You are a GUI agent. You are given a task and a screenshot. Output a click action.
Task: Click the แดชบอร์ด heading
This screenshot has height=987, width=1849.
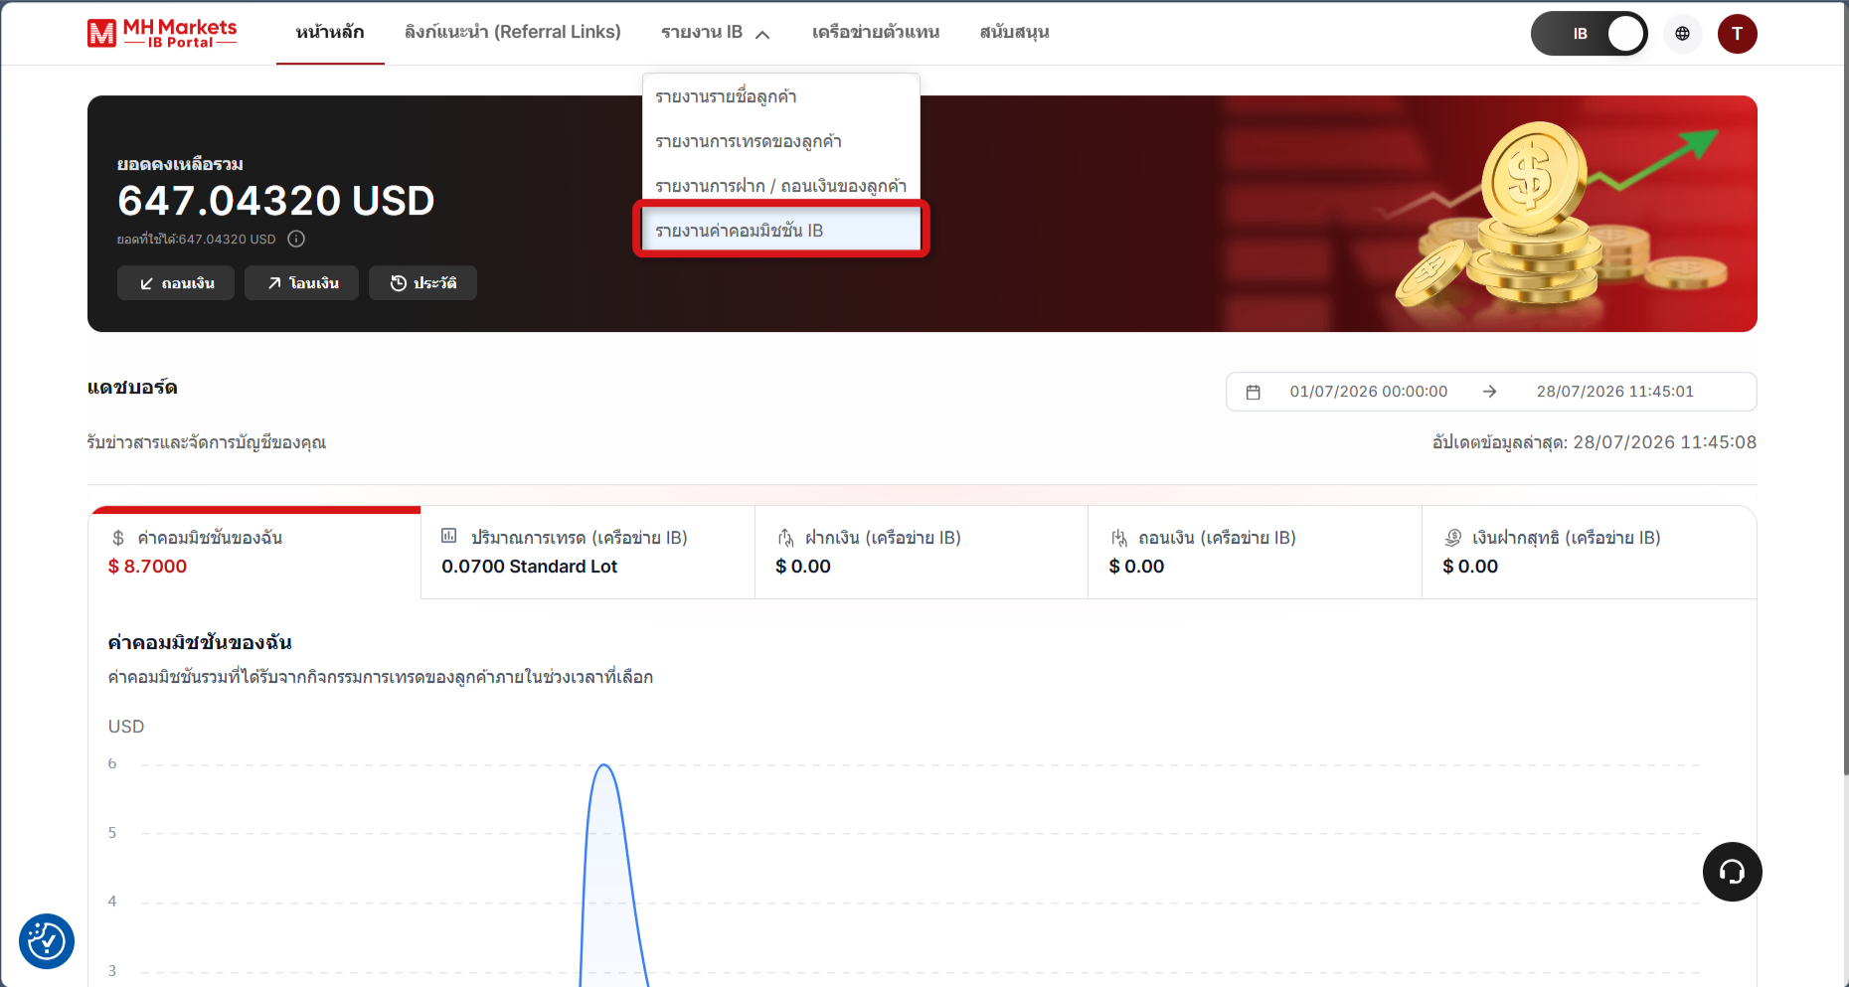pos(132,388)
